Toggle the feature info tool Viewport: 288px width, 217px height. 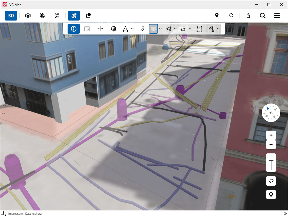coord(74,29)
